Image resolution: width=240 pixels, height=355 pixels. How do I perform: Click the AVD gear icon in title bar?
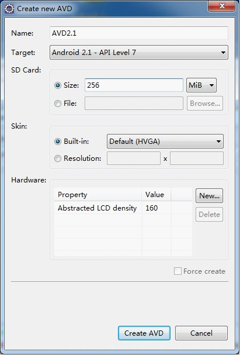point(9,9)
